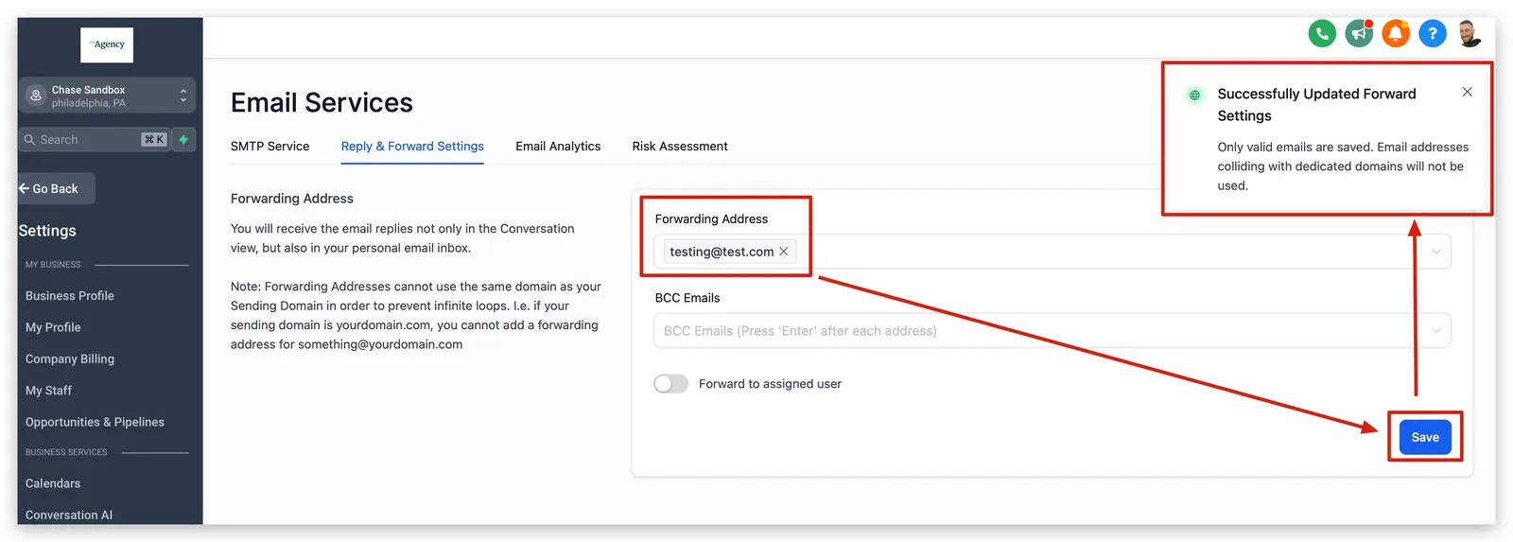Expand the Forwarding Address dropdown arrow
This screenshot has height=542, width=1513.
point(1435,252)
